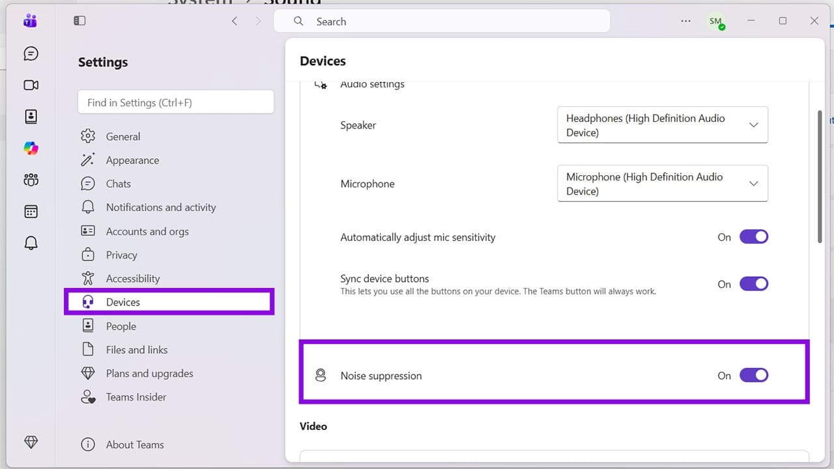Click the Accessibility figure icon
The width and height of the screenshot is (834, 469).
[88, 278]
